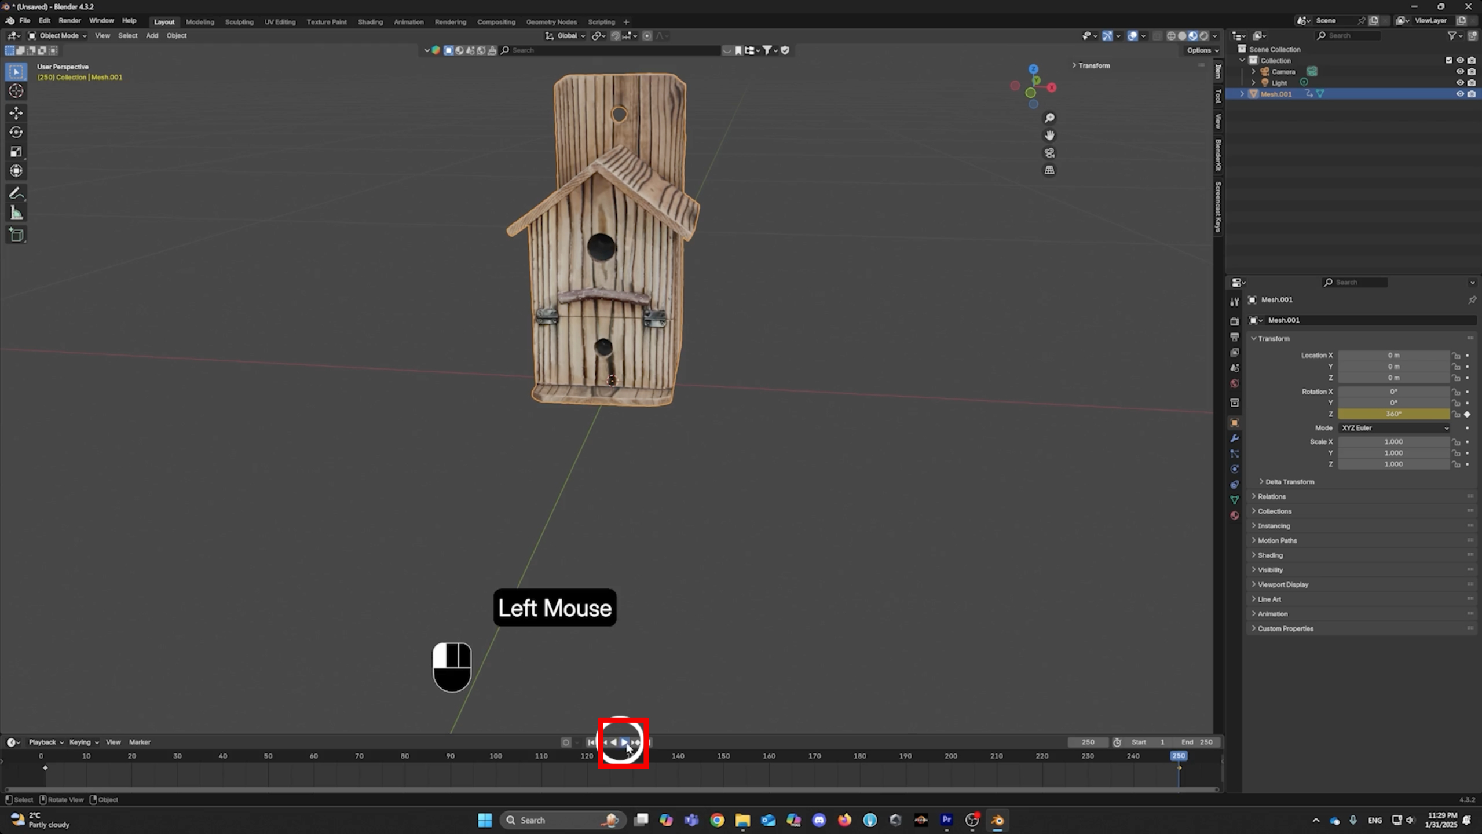This screenshot has width=1482, height=834.
Task: Open the XYZ Euler rotation mode dropdown
Action: 1393,428
